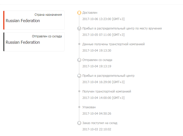Click Russian Federation under Отправлен со склада
This screenshot has width=183, height=136.
(23, 42)
